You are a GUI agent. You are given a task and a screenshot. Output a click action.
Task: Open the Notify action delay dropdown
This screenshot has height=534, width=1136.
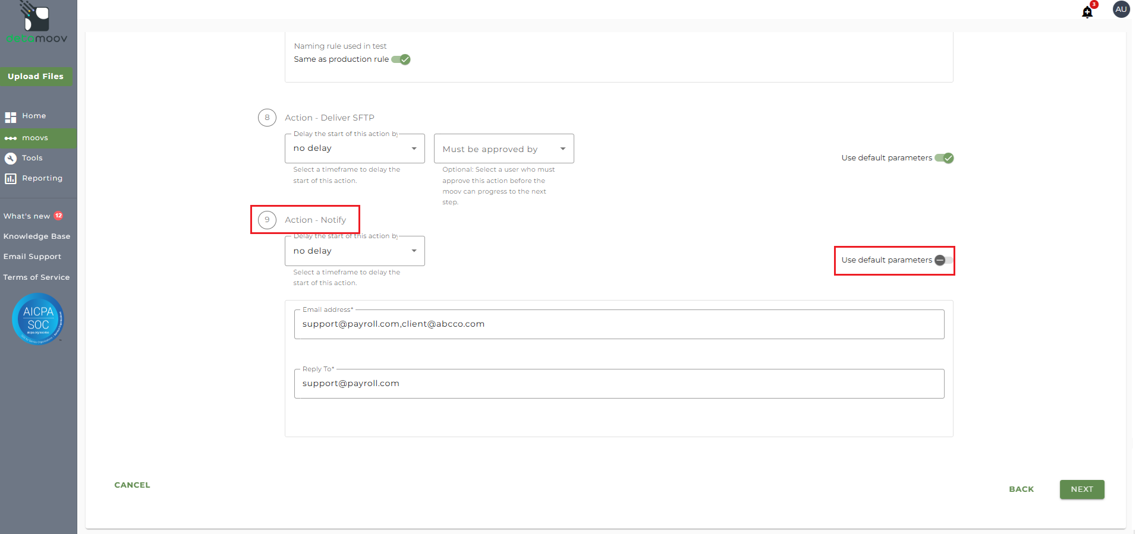click(355, 251)
